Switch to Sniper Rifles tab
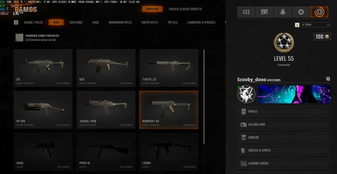The image size is (337, 174). click(149, 22)
